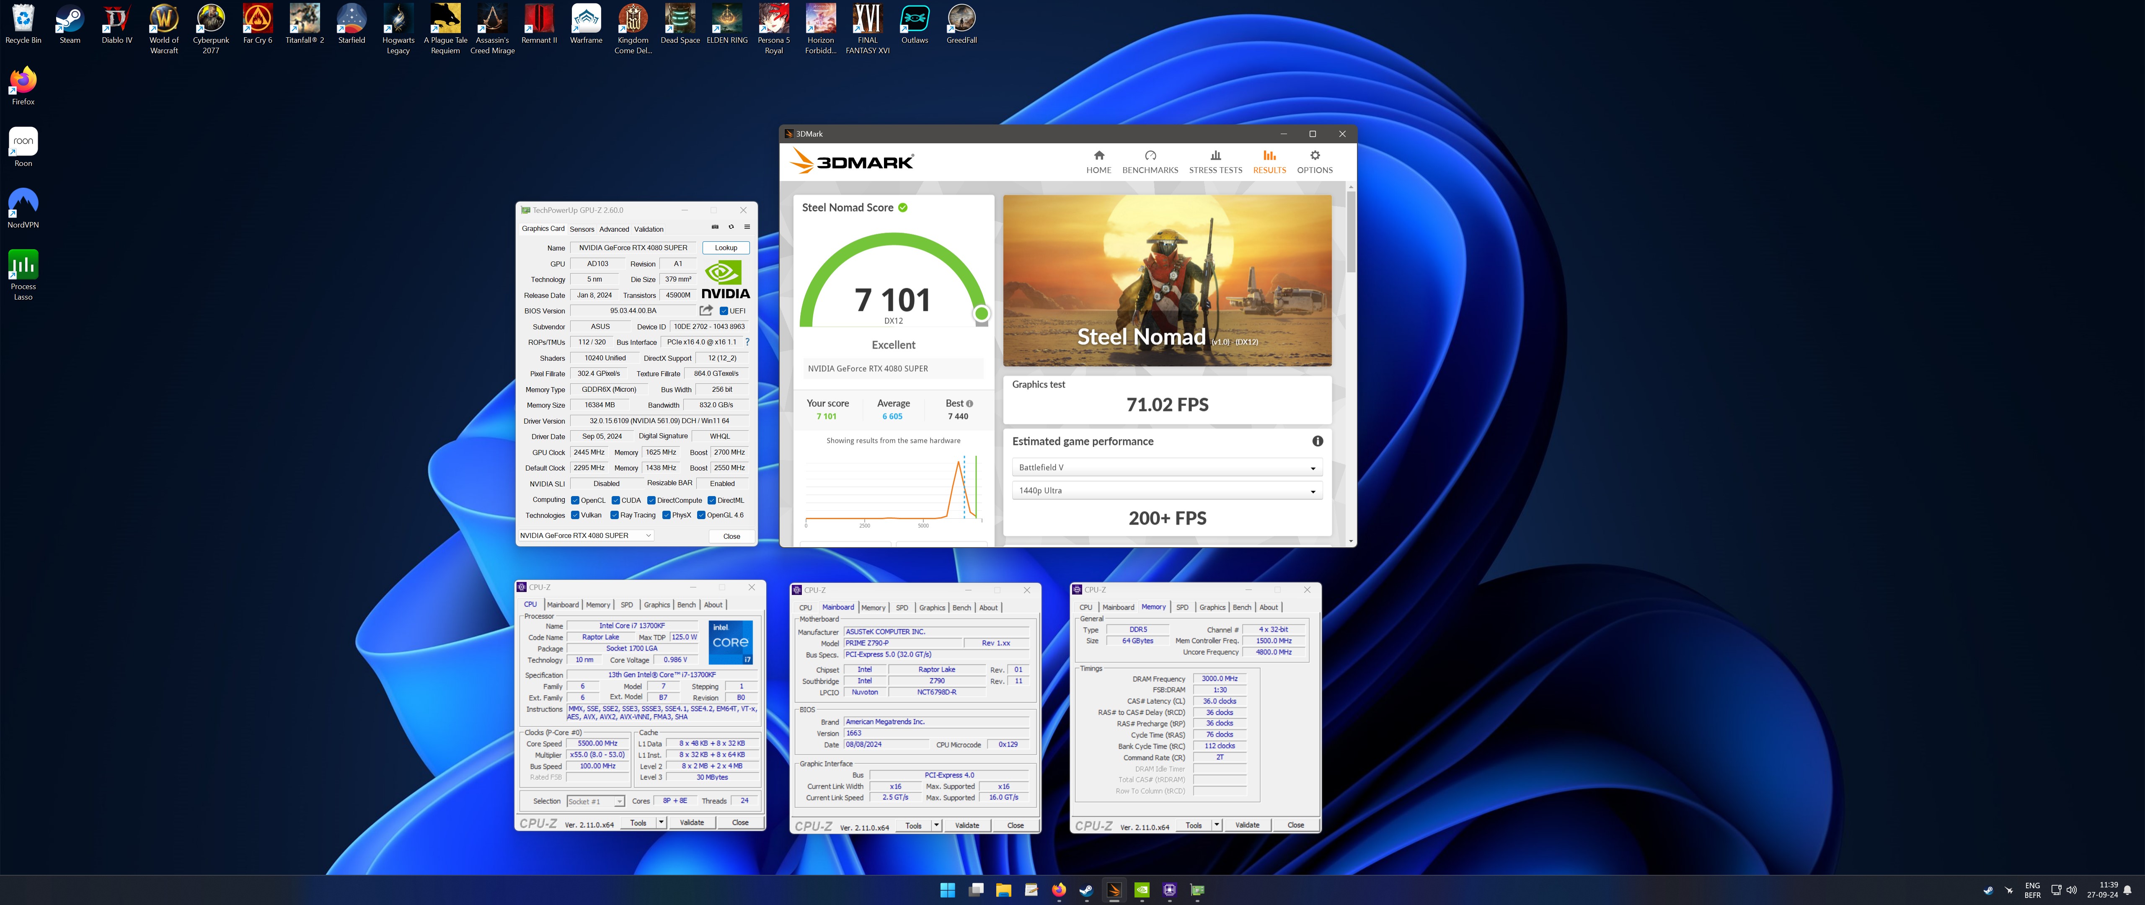Screen dimensions: 2145x905
Task: Toggle the DirectML checkbox
Action: tap(712, 500)
